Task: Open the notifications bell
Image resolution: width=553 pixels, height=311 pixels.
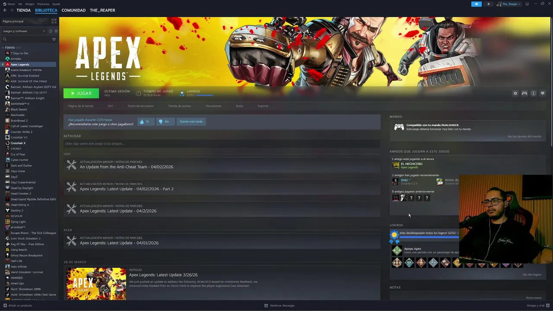Action: pyautogui.click(x=489, y=4)
